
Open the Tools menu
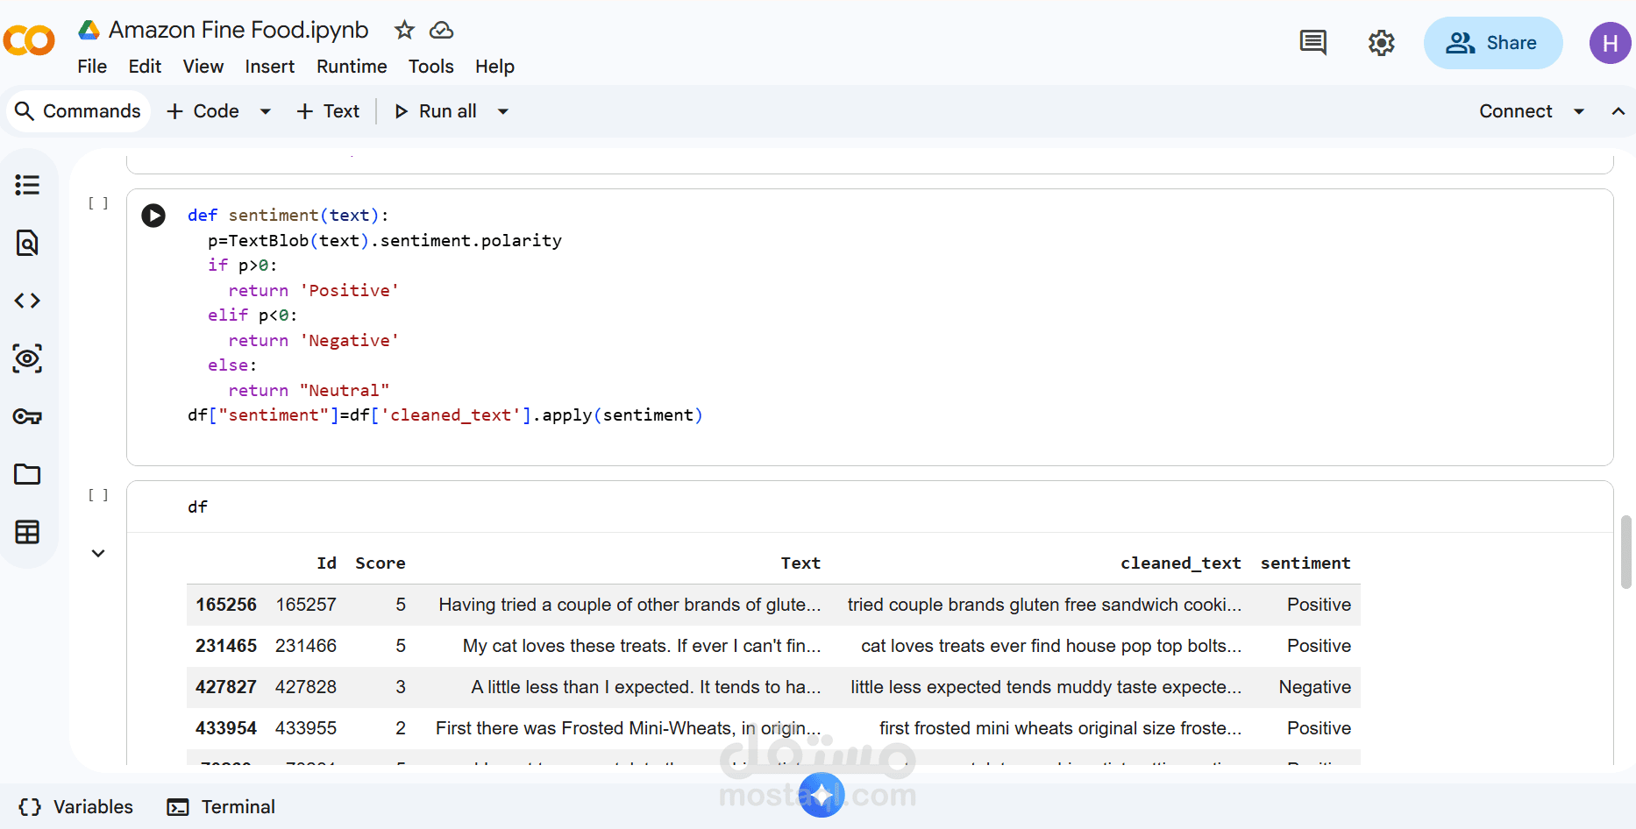(430, 67)
